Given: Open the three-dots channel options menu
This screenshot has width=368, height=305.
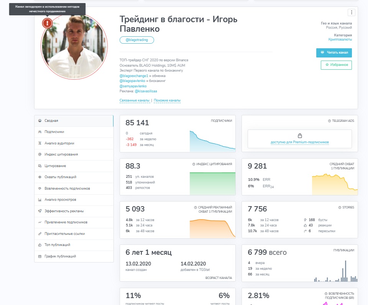Looking at the screenshot, I should (x=352, y=12).
